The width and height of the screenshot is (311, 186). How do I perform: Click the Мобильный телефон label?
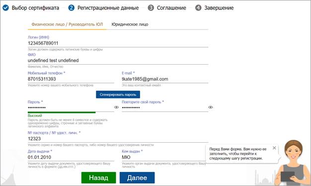(x=46, y=73)
